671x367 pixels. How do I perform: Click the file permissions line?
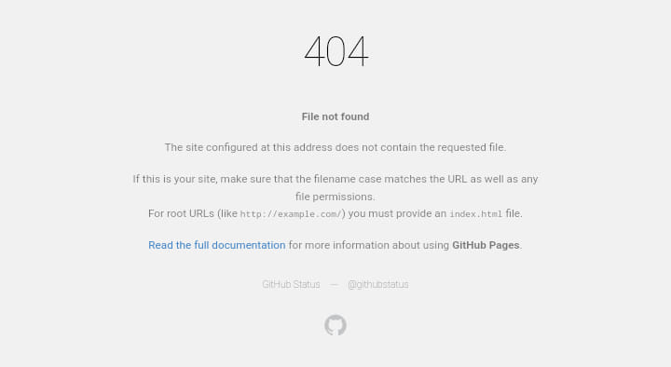pos(335,197)
